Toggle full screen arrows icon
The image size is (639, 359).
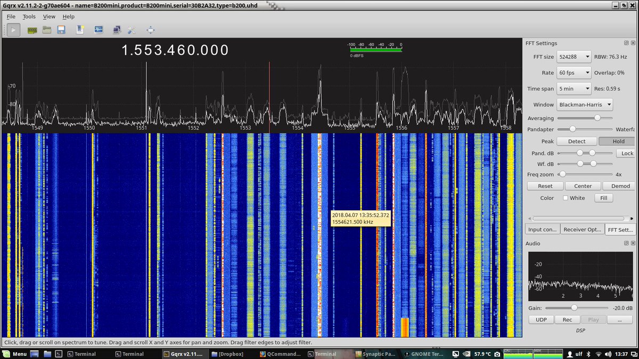pyautogui.click(x=151, y=30)
